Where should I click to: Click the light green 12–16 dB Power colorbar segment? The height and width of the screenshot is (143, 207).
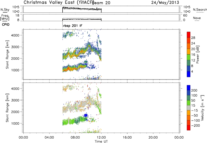click(x=189, y=57)
